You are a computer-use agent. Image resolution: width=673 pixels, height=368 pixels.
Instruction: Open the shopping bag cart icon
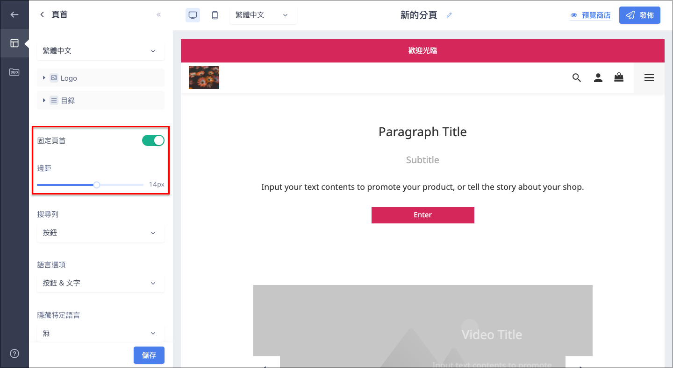(x=619, y=77)
